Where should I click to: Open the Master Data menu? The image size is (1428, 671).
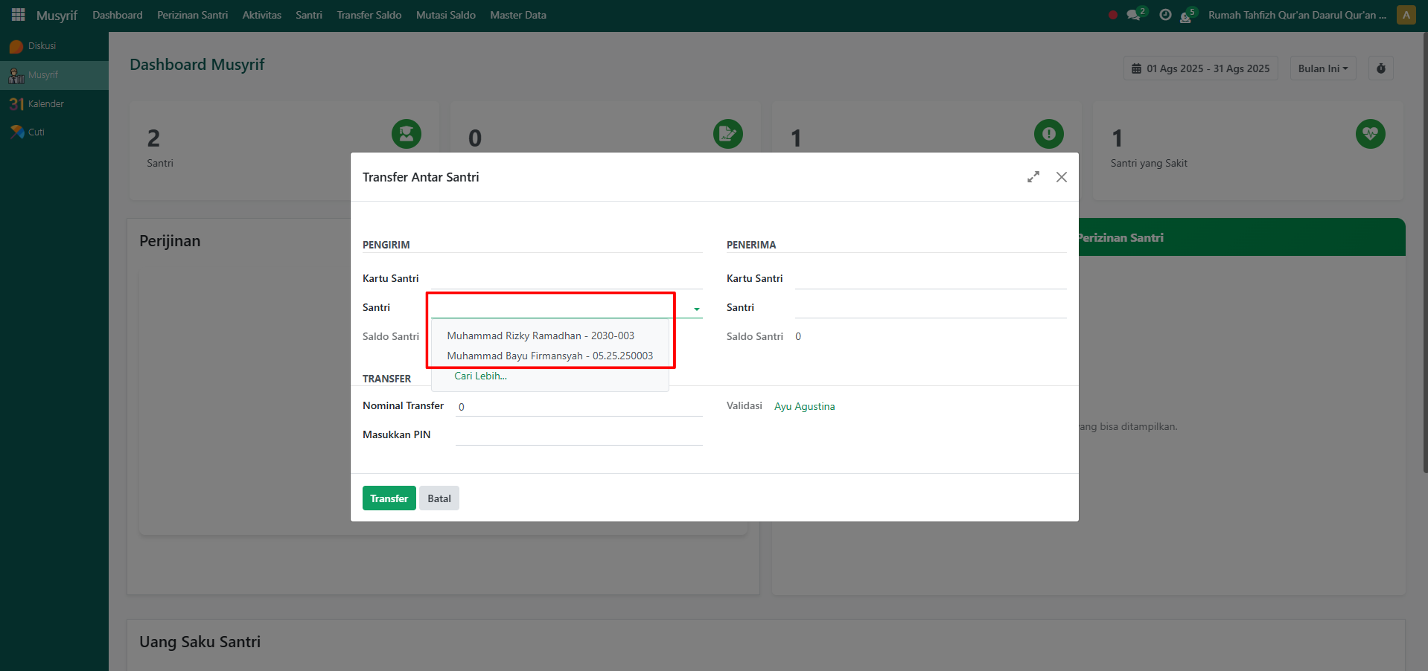click(517, 15)
